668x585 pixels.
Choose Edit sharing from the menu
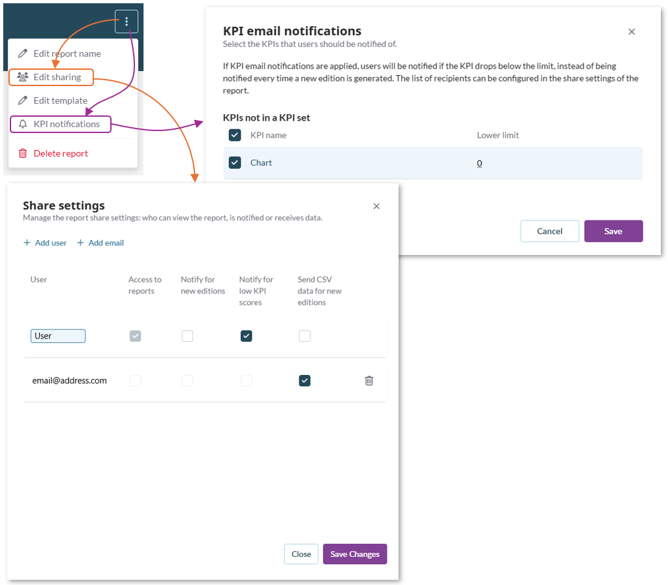pos(51,77)
